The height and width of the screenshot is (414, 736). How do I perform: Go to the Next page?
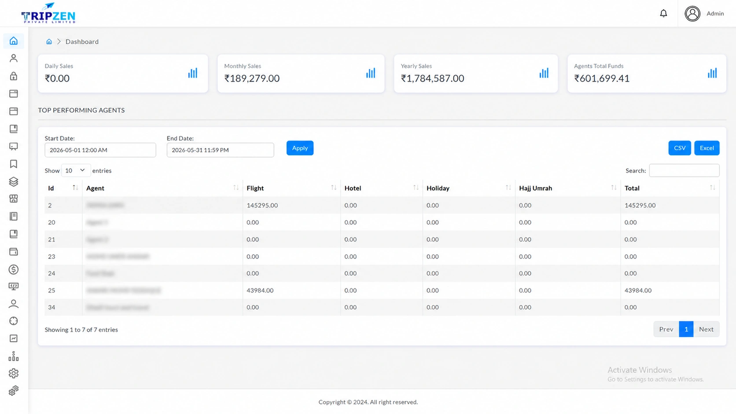(x=706, y=329)
